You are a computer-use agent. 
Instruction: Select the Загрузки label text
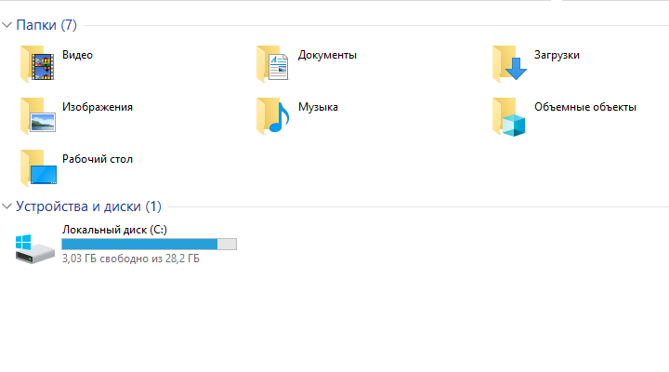pyautogui.click(x=557, y=55)
